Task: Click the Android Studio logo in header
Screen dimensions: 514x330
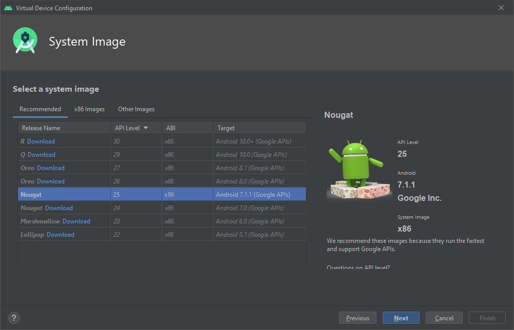Action: coord(25,42)
